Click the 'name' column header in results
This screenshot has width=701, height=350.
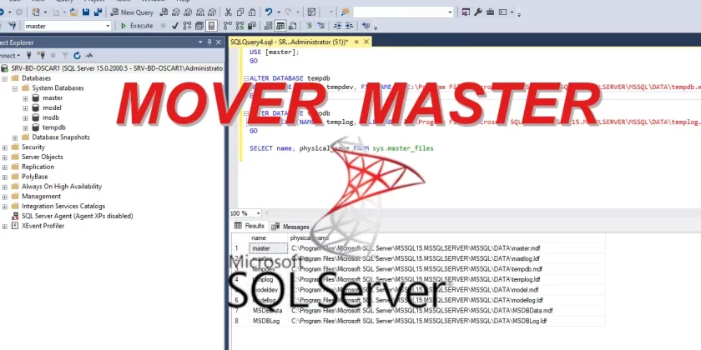pos(268,238)
